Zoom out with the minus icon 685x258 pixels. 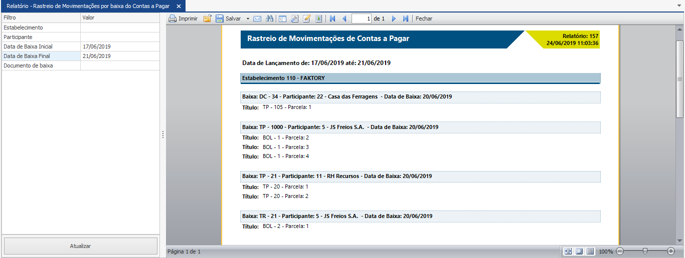[x=620, y=251]
